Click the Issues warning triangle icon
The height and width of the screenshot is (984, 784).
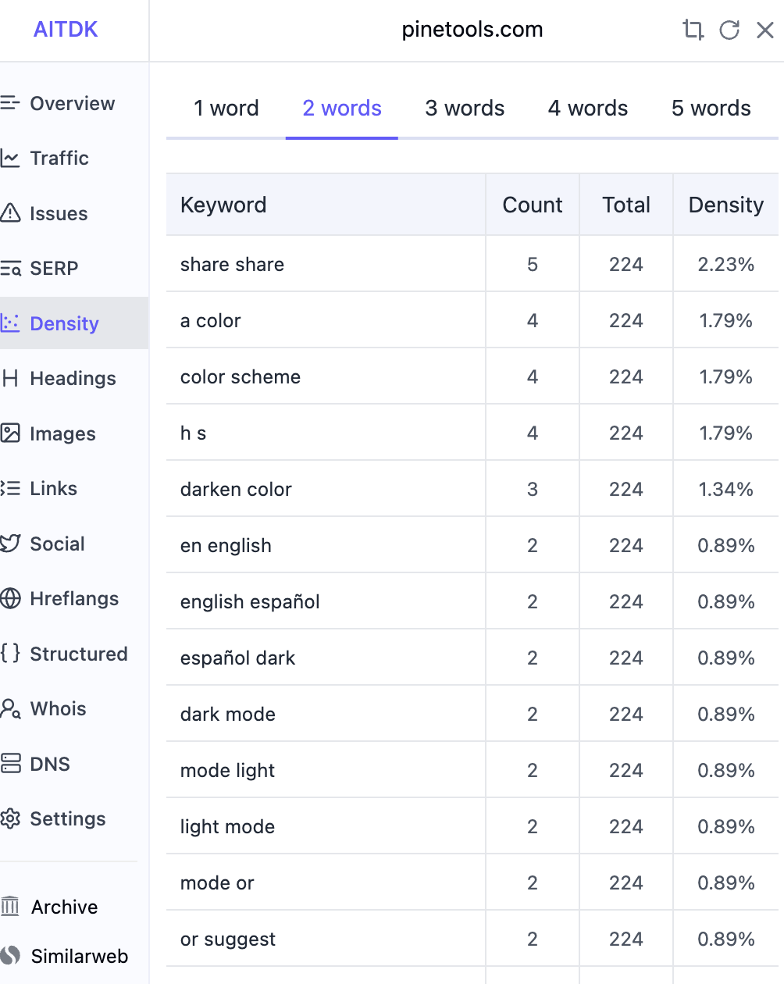[10, 213]
